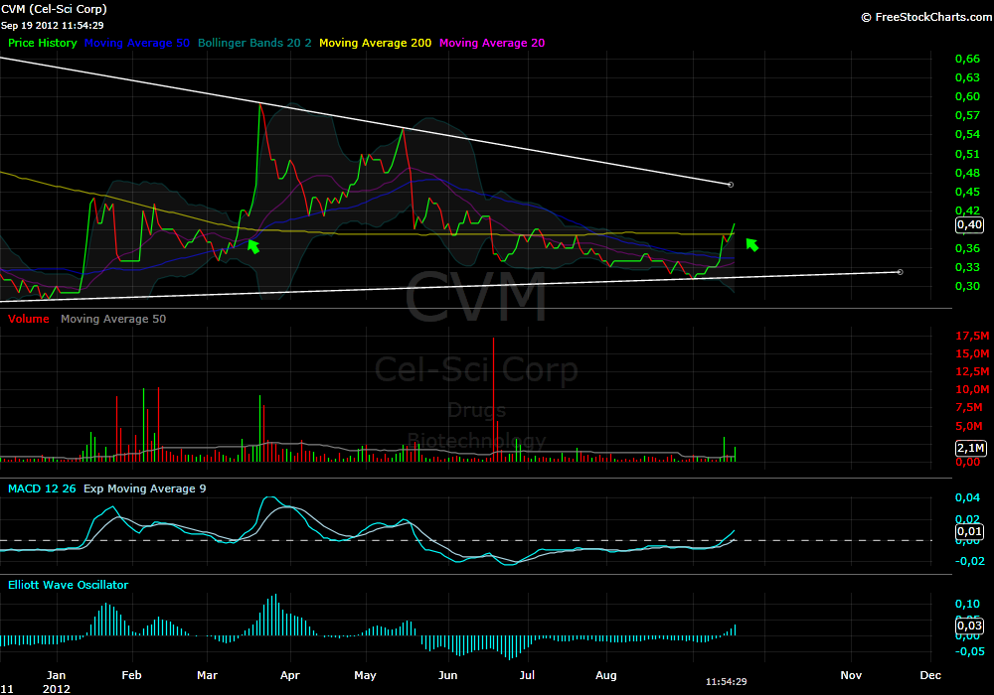Click the green arrow marker near March

252,245
